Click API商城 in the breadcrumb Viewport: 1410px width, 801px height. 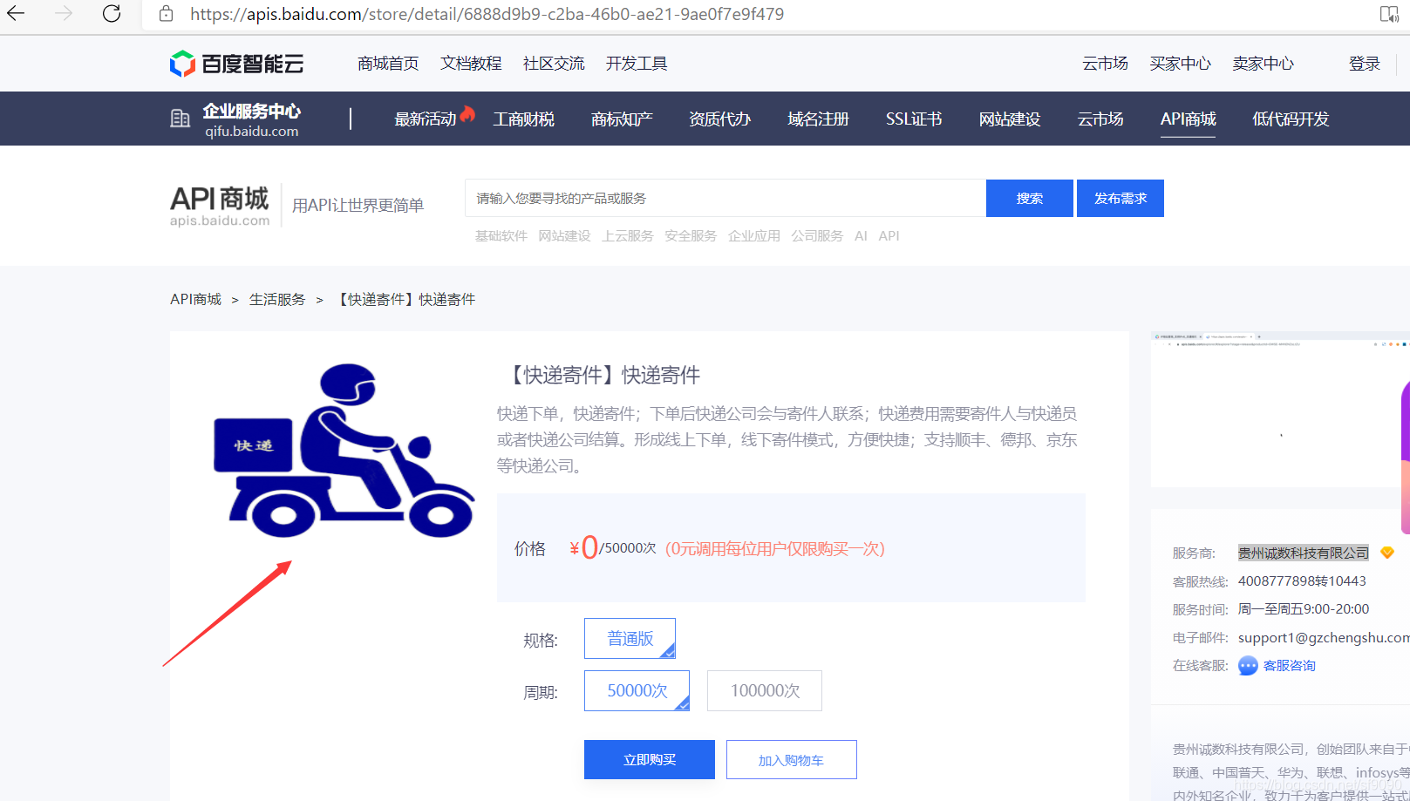tap(196, 299)
